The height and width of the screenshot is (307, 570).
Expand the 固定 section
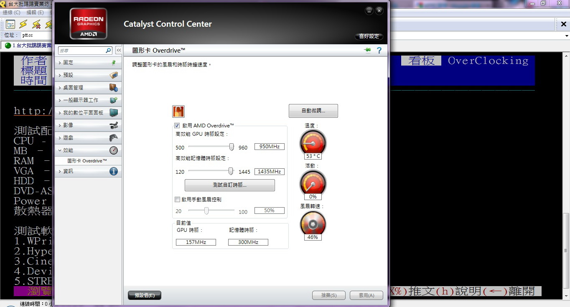[88, 63]
